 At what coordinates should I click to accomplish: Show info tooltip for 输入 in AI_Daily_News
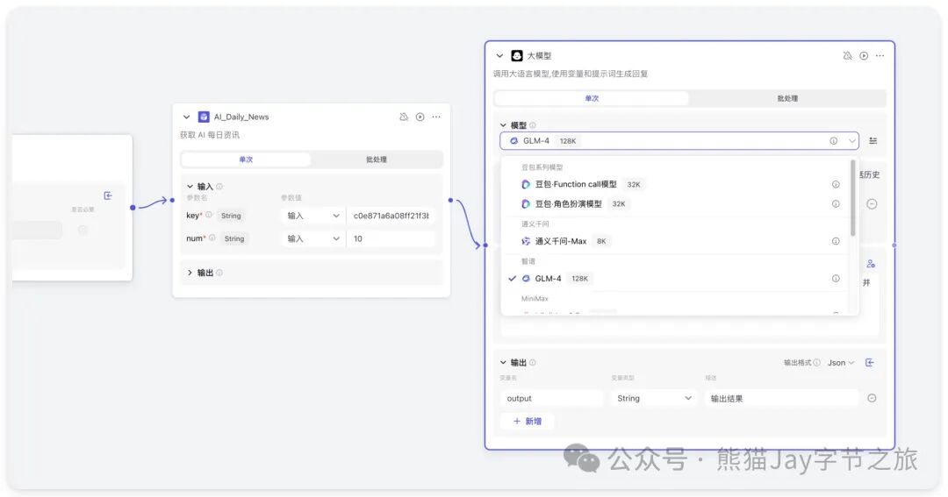click(219, 187)
